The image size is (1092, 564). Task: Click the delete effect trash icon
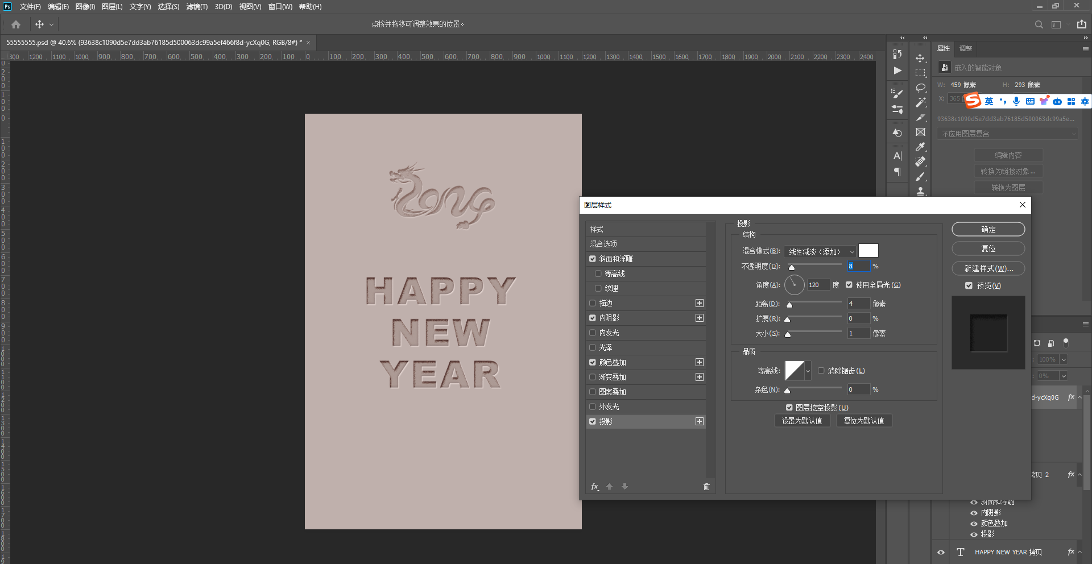[x=706, y=487]
